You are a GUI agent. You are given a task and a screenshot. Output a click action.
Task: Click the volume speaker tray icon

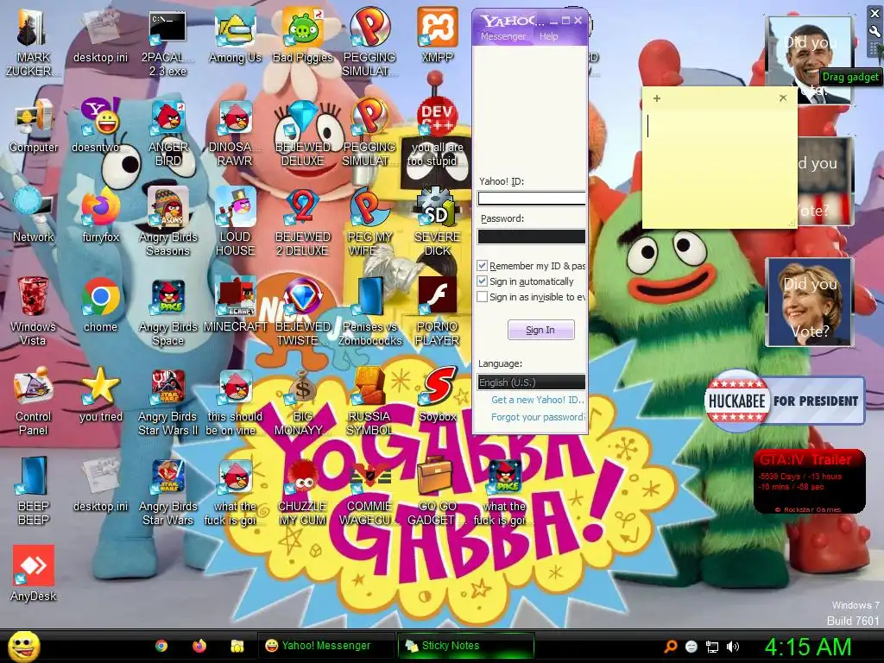point(733,647)
